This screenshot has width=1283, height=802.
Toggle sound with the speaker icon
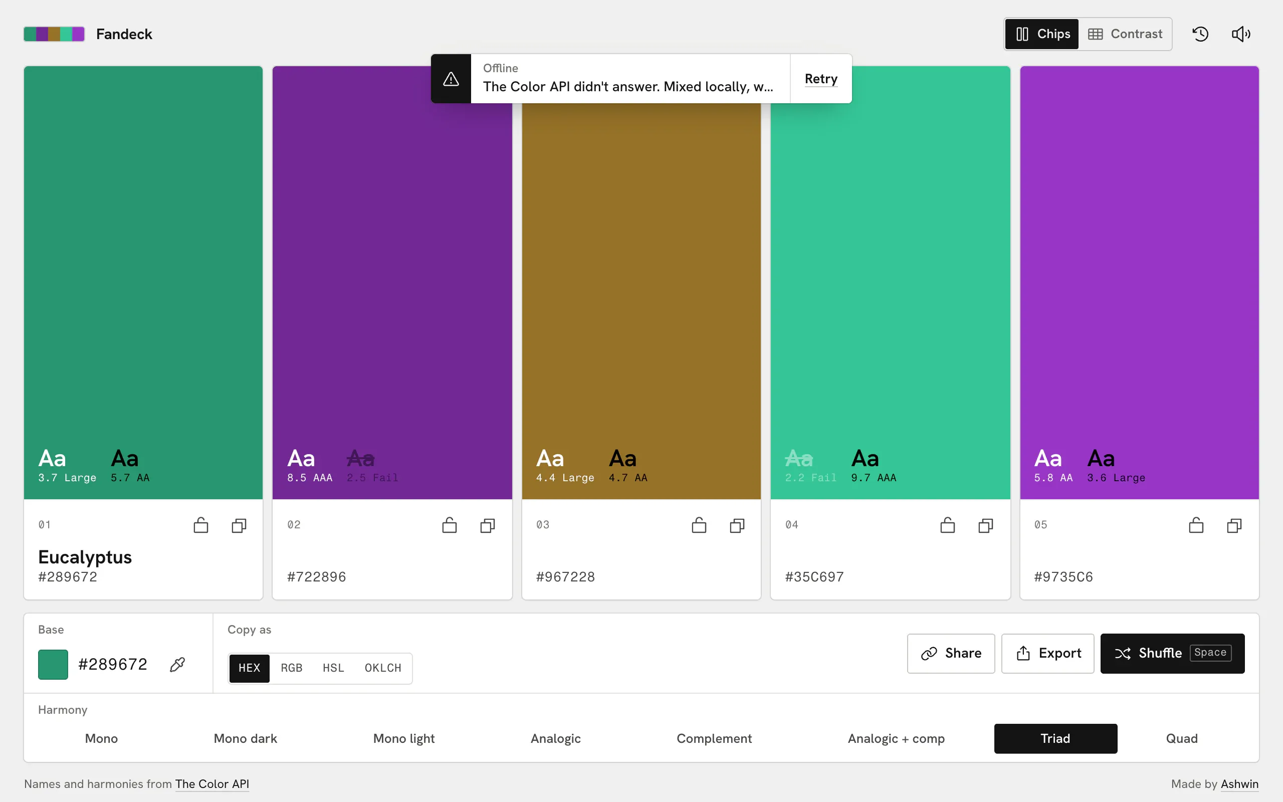(1240, 34)
